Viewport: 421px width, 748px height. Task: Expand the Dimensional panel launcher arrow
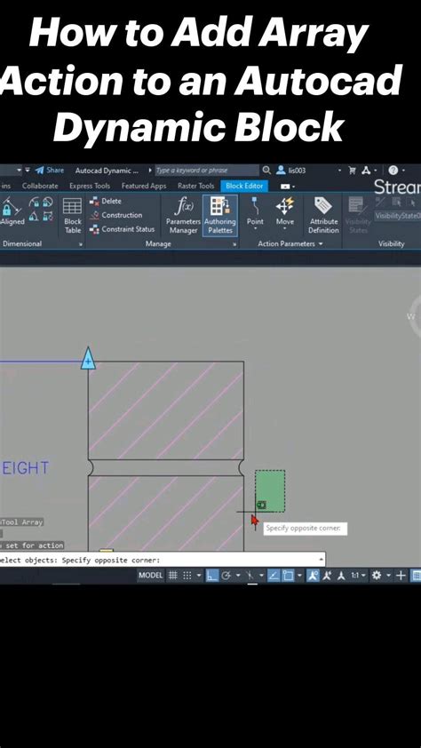coord(81,244)
